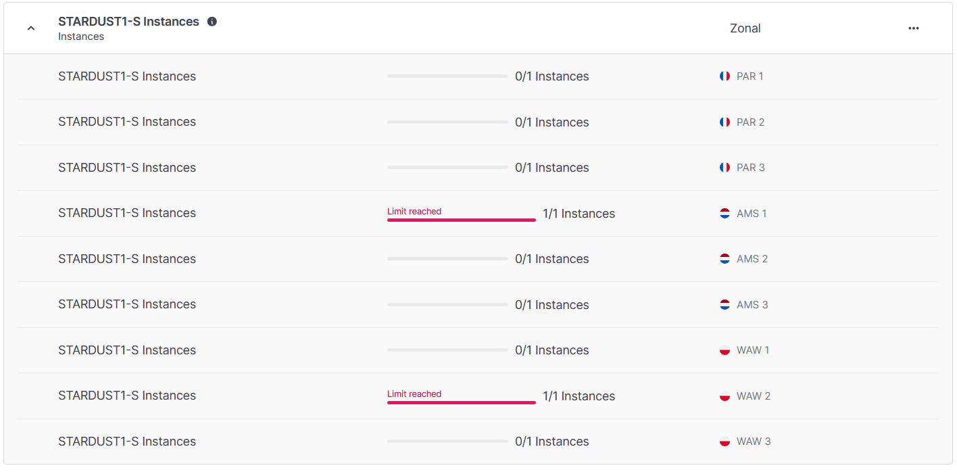Image resolution: width=957 pixels, height=474 pixels.
Task: Click the French flag icon for PAR 1
Action: (725, 76)
